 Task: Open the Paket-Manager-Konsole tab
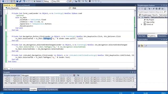coord(12,90)
